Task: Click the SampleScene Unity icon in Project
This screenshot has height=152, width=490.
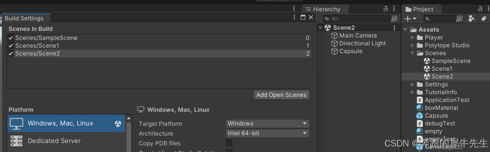Action: pos(427,61)
